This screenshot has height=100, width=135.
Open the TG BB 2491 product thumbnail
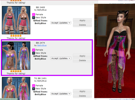pyautogui.click(x=16, y=88)
